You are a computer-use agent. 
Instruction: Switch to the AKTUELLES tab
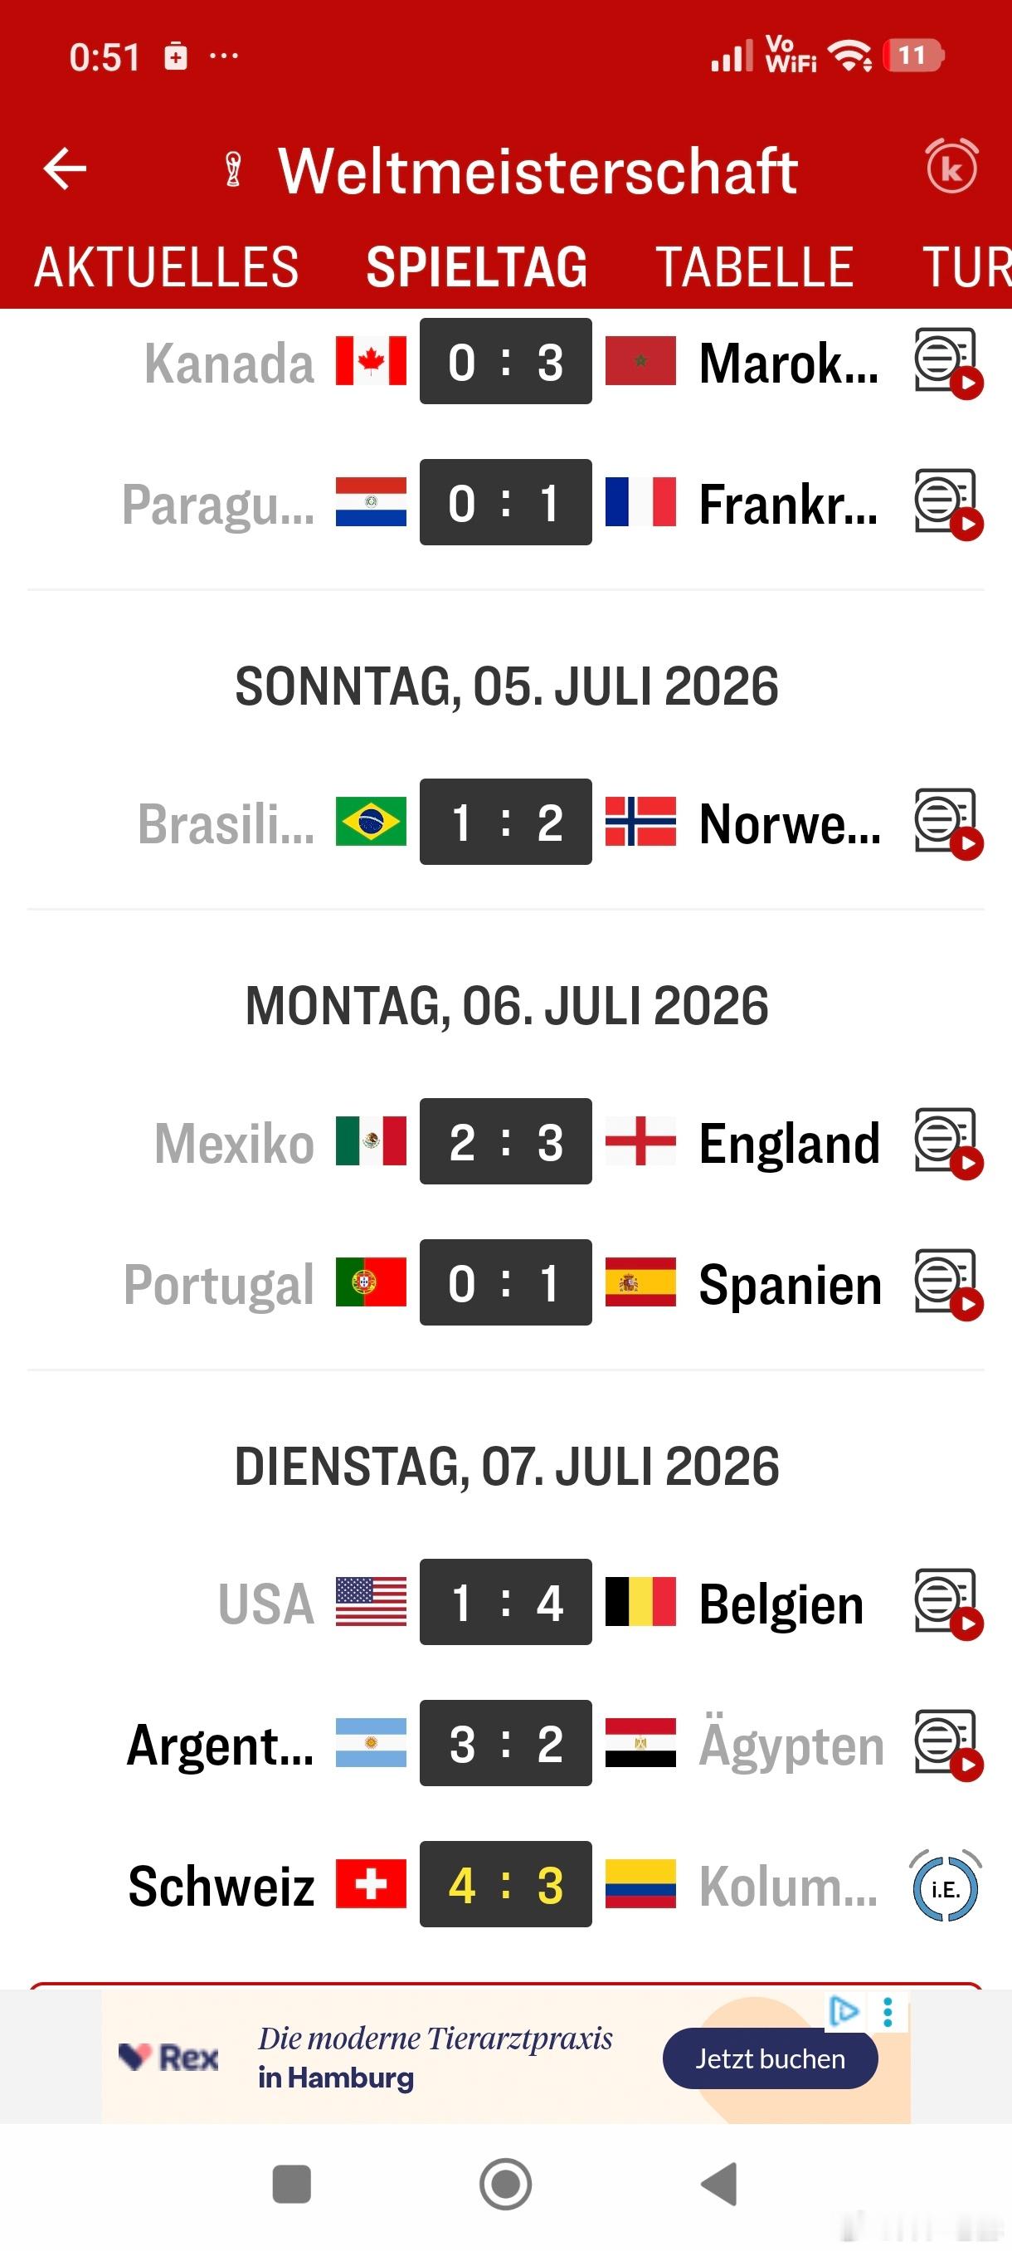click(167, 267)
